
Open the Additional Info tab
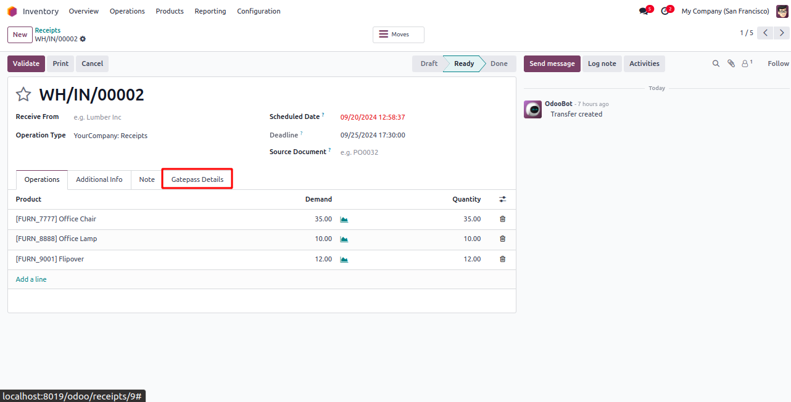[99, 179]
